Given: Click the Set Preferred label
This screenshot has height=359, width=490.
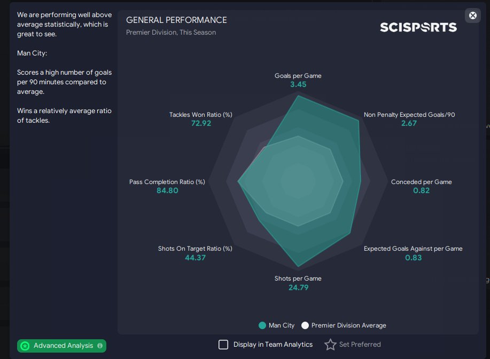Looking at the screenshot, I should tap(360, 345).
